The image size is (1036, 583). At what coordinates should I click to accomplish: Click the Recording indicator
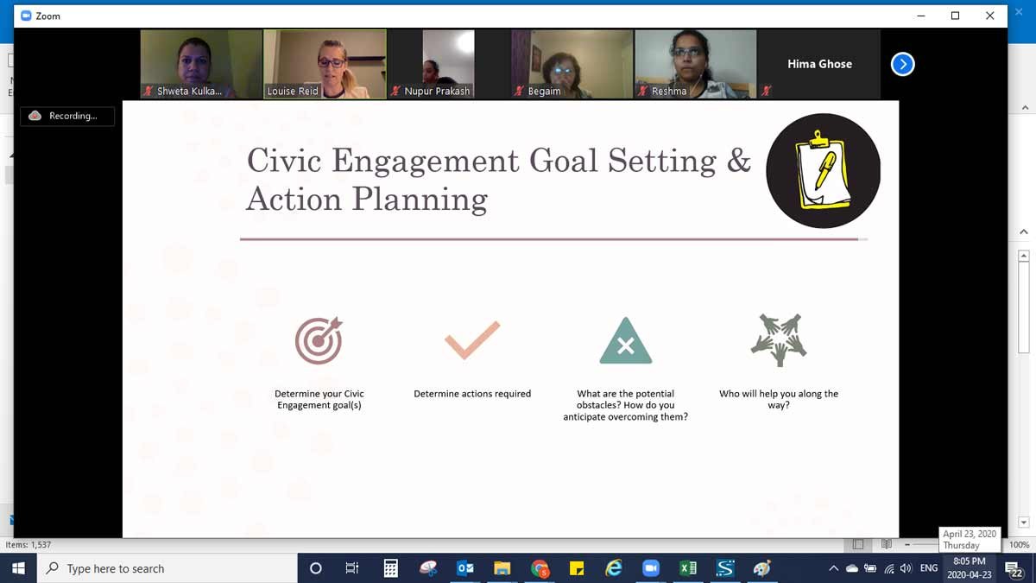pos(67,116)
